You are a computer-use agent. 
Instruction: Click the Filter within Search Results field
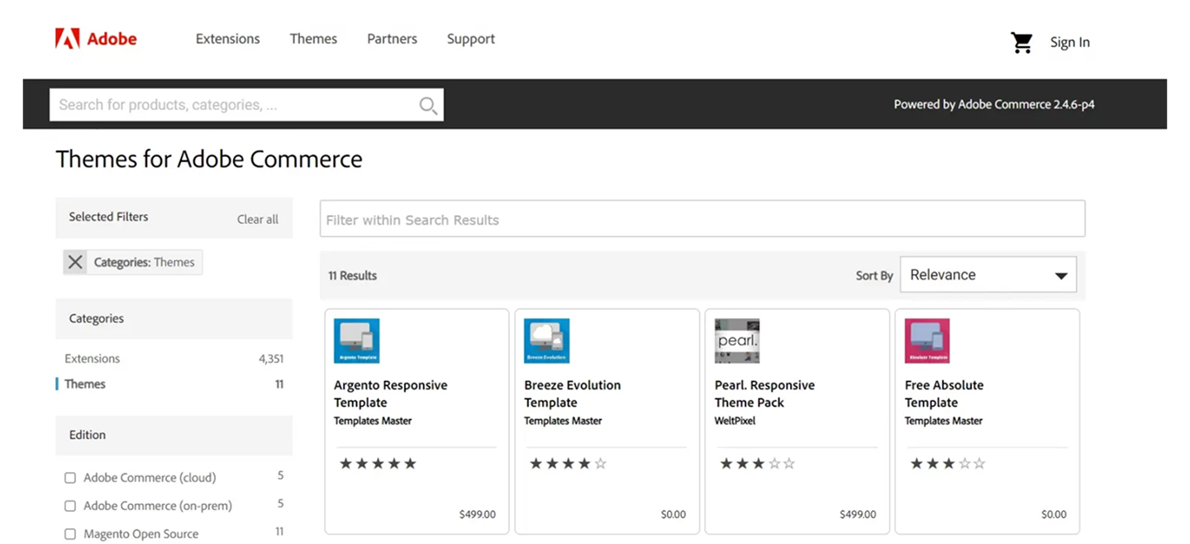click(702, 220)
